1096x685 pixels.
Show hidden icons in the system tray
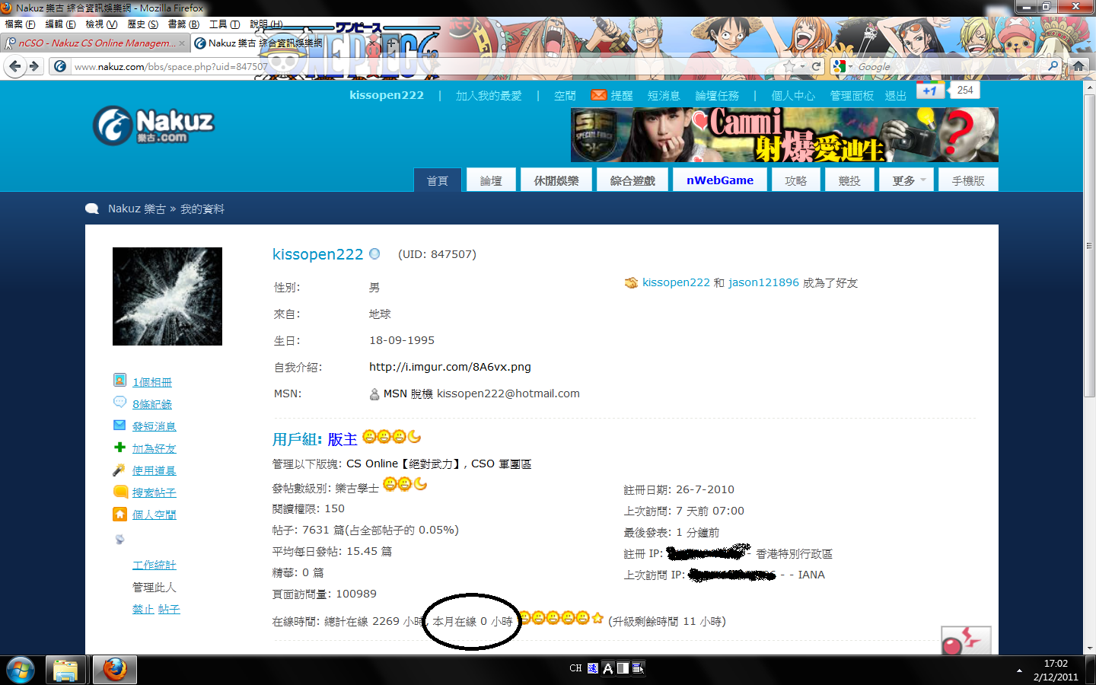pos(1019,671)
